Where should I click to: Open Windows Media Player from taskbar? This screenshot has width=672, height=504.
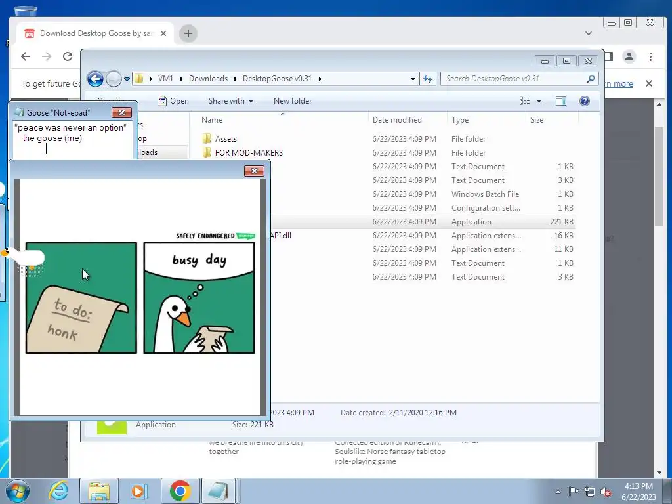coord(138,491)
